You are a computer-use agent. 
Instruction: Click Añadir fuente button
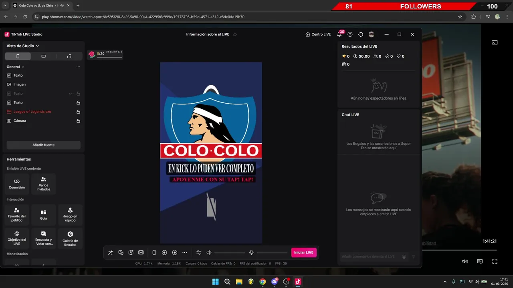point(43,145)
